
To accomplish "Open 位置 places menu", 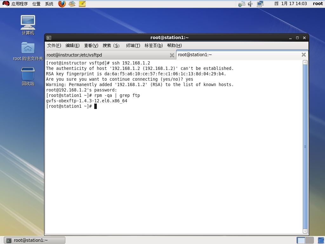I will [36, 4].
